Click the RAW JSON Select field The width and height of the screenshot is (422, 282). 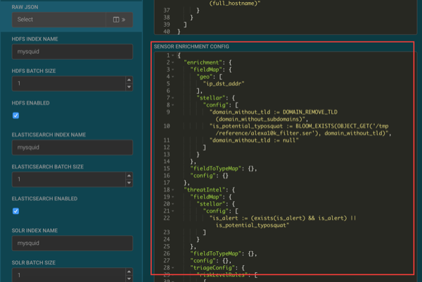point(59,20)
